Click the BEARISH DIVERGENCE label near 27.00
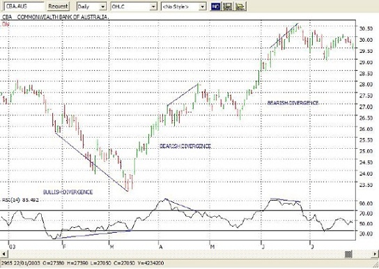The image size is (379, 269). [293, 103]
